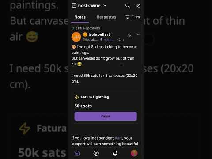Open notifications via the bell icon

click(115, 153)
